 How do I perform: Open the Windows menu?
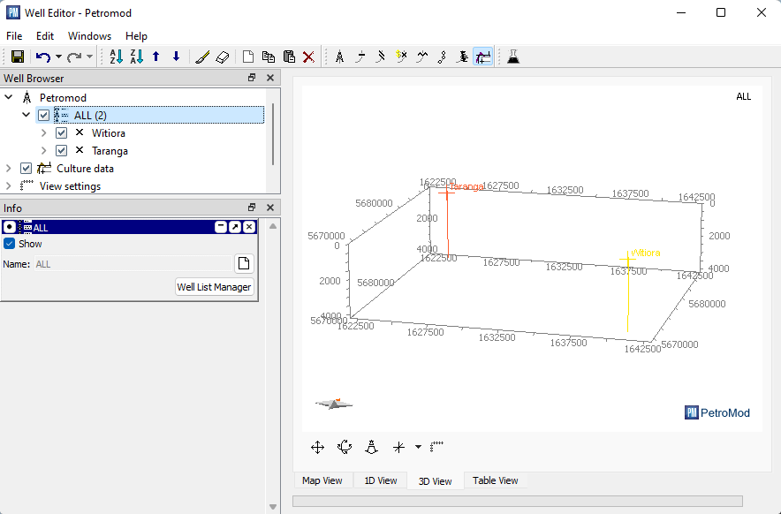(x=89, y=36)
